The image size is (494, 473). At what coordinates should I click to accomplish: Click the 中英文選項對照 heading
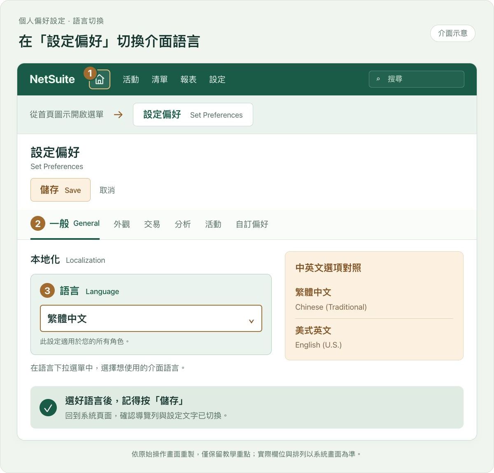[328, 268]
